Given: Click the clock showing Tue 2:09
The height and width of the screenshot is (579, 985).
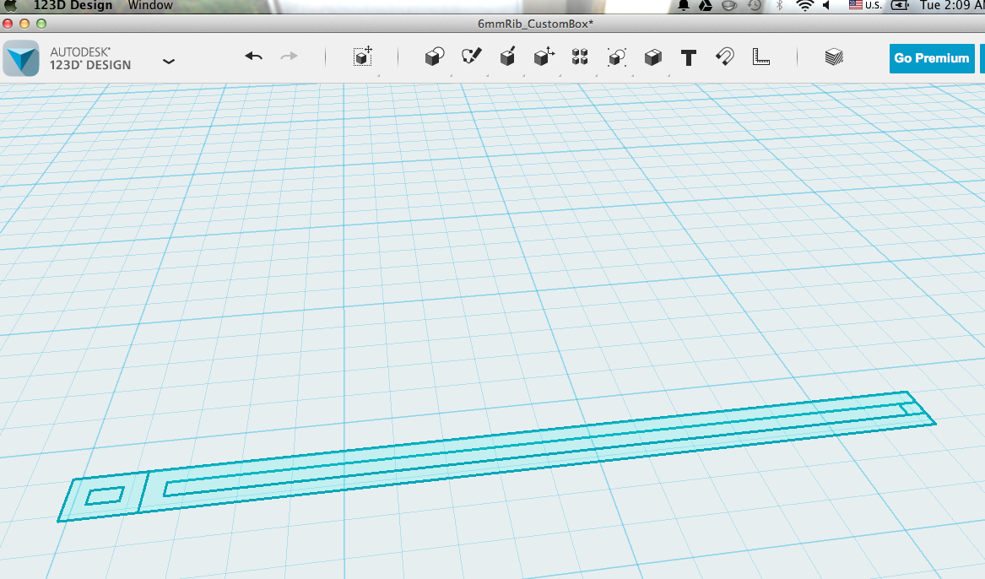Looking at the screenshot, I should point(952,5).
